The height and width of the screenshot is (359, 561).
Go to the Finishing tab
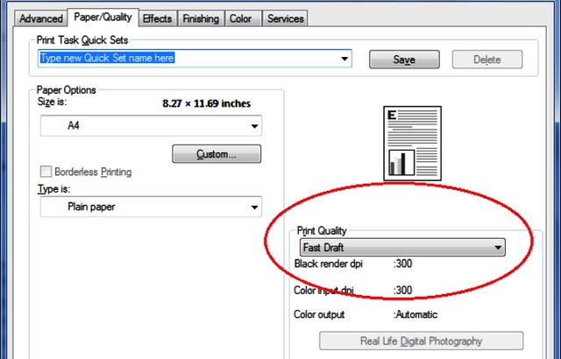pyautogui.click(x=201, y=18)
